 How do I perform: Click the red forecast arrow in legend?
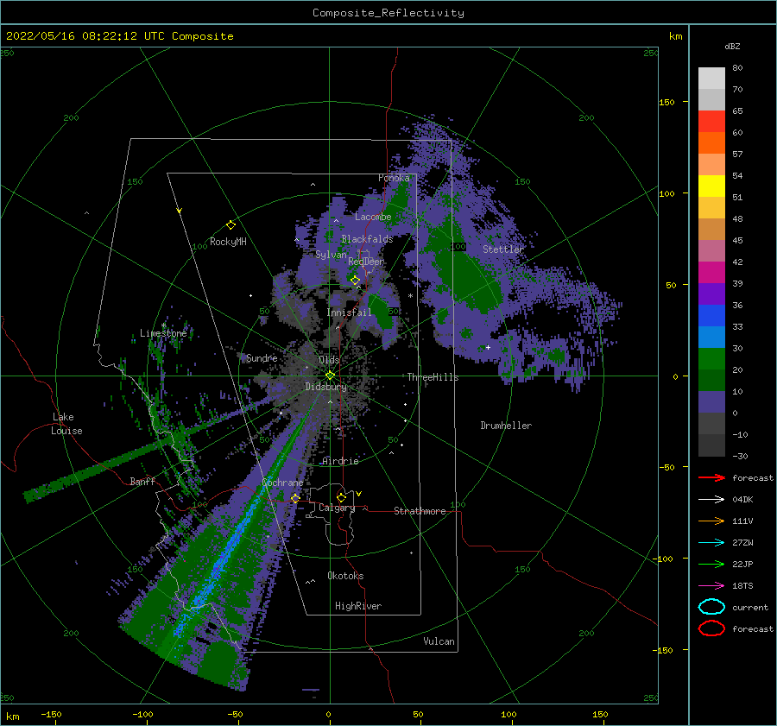[x=711, y=477]
